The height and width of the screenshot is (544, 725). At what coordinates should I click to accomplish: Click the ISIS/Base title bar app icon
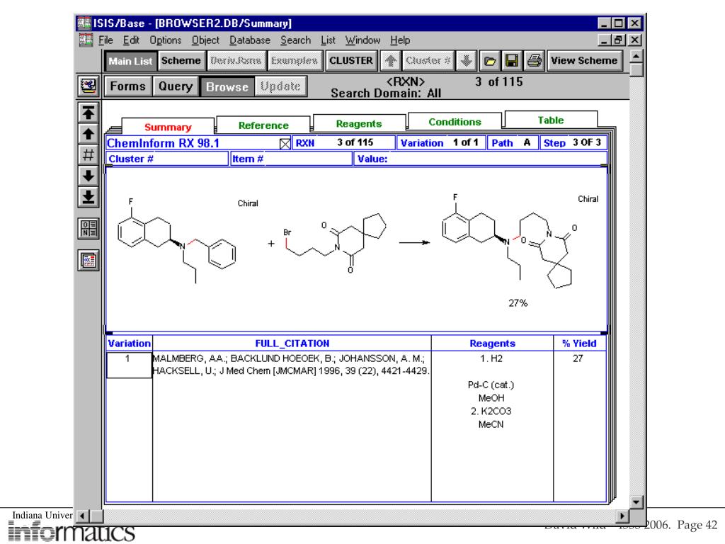click(84, 23)
